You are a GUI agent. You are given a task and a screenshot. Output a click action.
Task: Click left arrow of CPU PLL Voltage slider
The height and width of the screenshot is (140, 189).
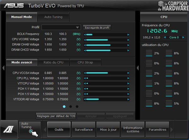pos(85,78)
